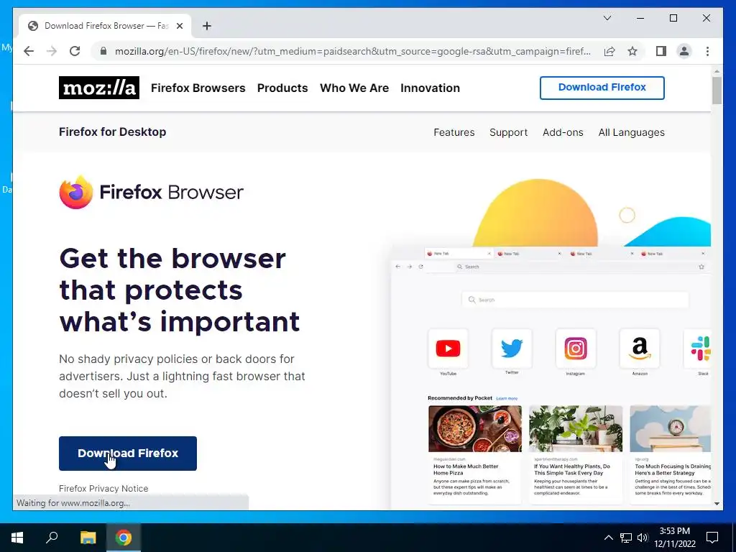This screenshot has height=552, width=736.
Task: Click the Slack tile in the preview
Action: pos(699,349)
